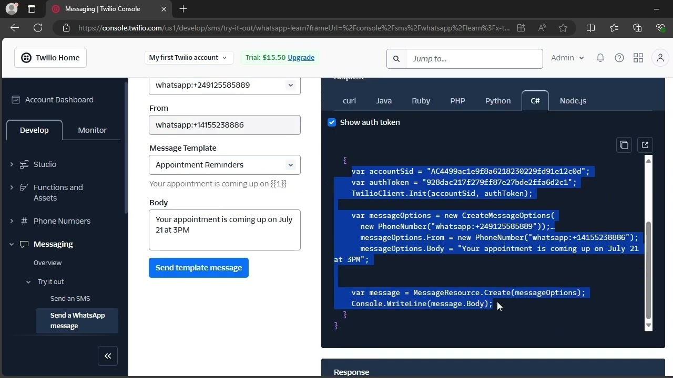Uncheck Show auth token checkbox

pyautogui.click(x=332, y=122)
